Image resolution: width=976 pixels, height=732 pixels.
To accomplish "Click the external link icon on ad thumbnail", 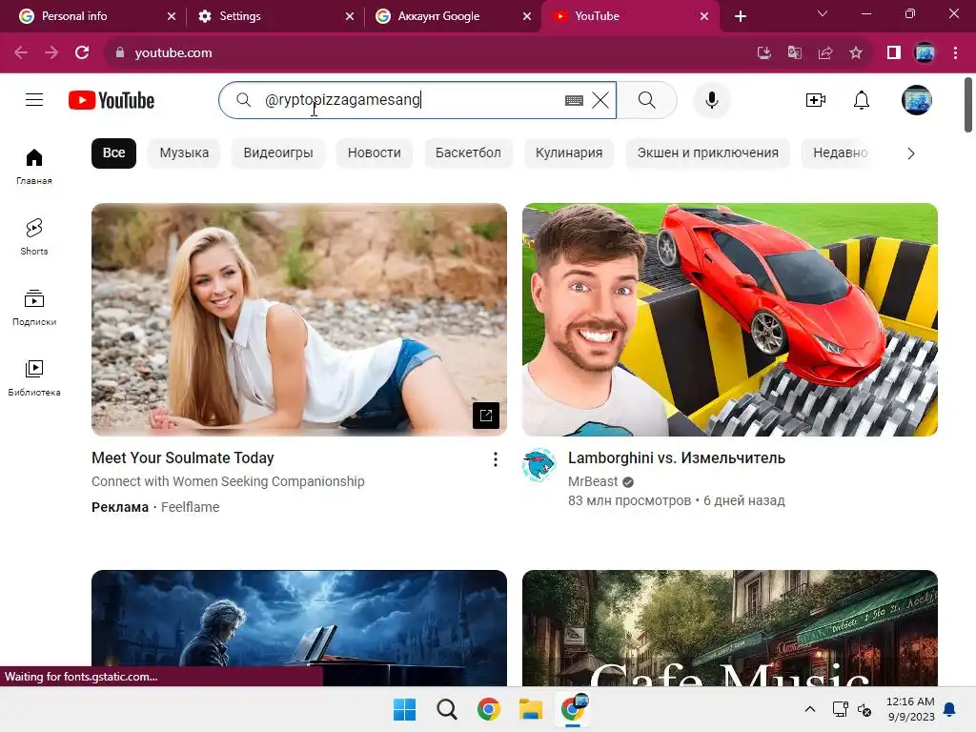I will (486, 416).
